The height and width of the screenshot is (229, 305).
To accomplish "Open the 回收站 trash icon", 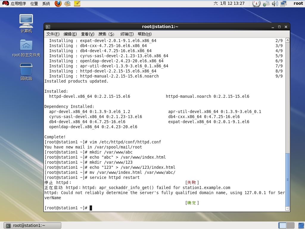I will pyautogui.click(x=26, y=72).
